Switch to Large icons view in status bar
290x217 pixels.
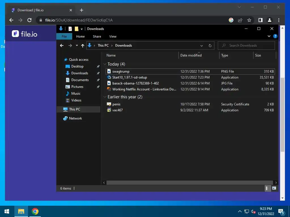click(274, 188)
